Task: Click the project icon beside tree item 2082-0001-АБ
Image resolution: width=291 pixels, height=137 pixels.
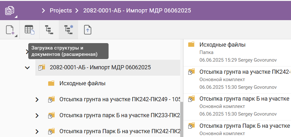Action: pos(42,68)
